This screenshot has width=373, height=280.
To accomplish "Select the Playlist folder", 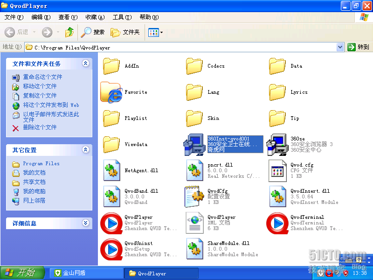I will 111,119.
